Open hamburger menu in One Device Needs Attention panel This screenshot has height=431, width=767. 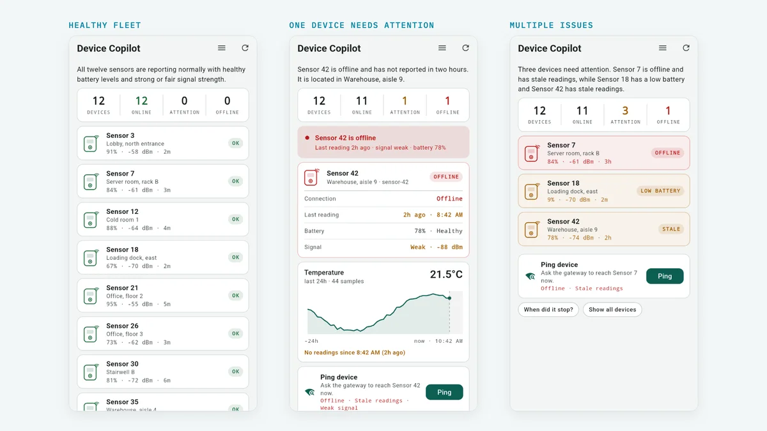[x=442, y=48]
